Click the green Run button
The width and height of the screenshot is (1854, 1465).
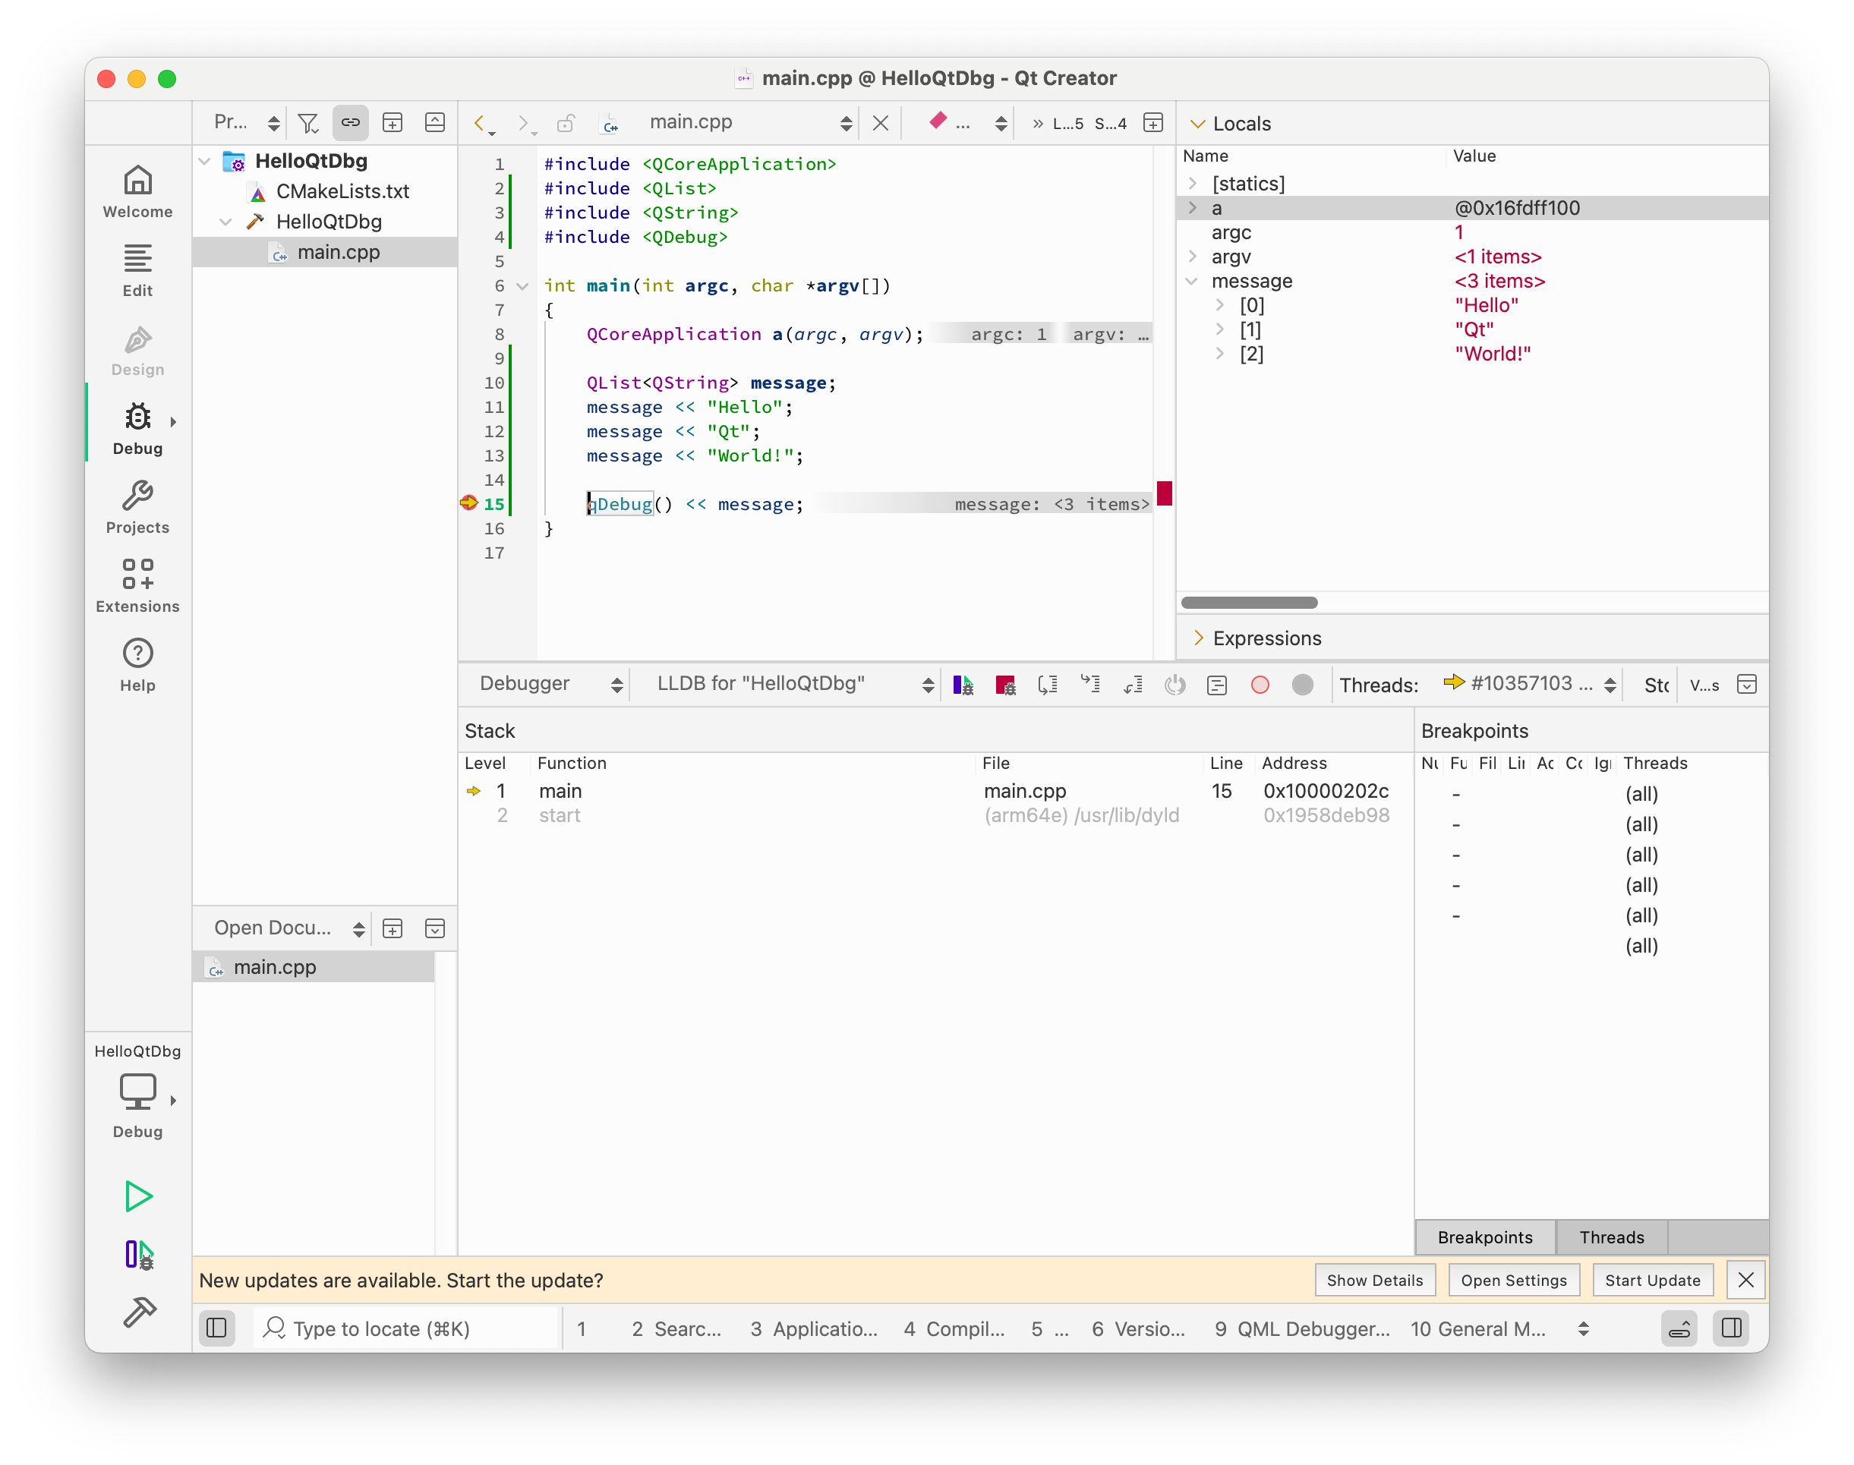tap(138, 1196)
